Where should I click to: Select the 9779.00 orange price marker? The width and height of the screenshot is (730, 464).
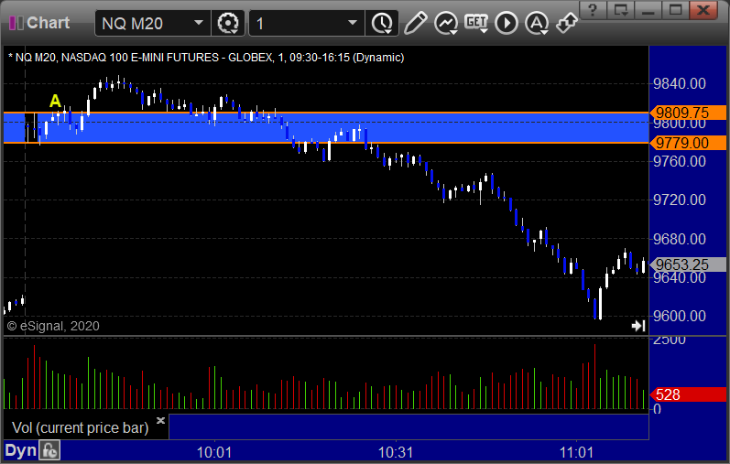688,143
